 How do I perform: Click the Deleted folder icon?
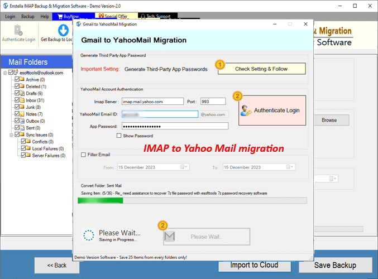22,86
